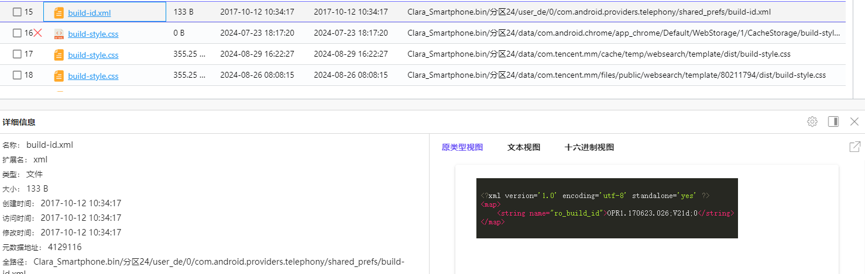Click path cell containing cache/temp/websearch

[599, 54]
